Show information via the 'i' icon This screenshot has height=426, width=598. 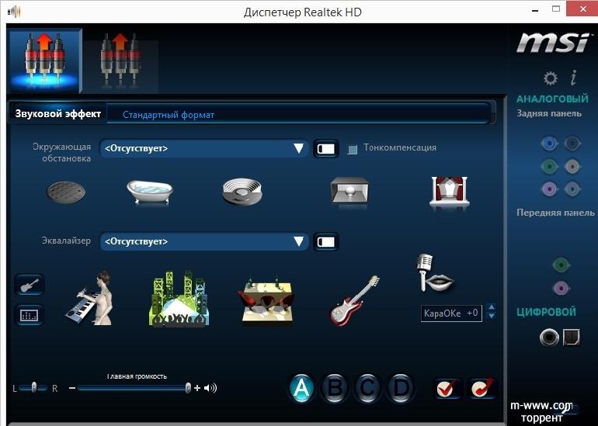click(573, 78)
